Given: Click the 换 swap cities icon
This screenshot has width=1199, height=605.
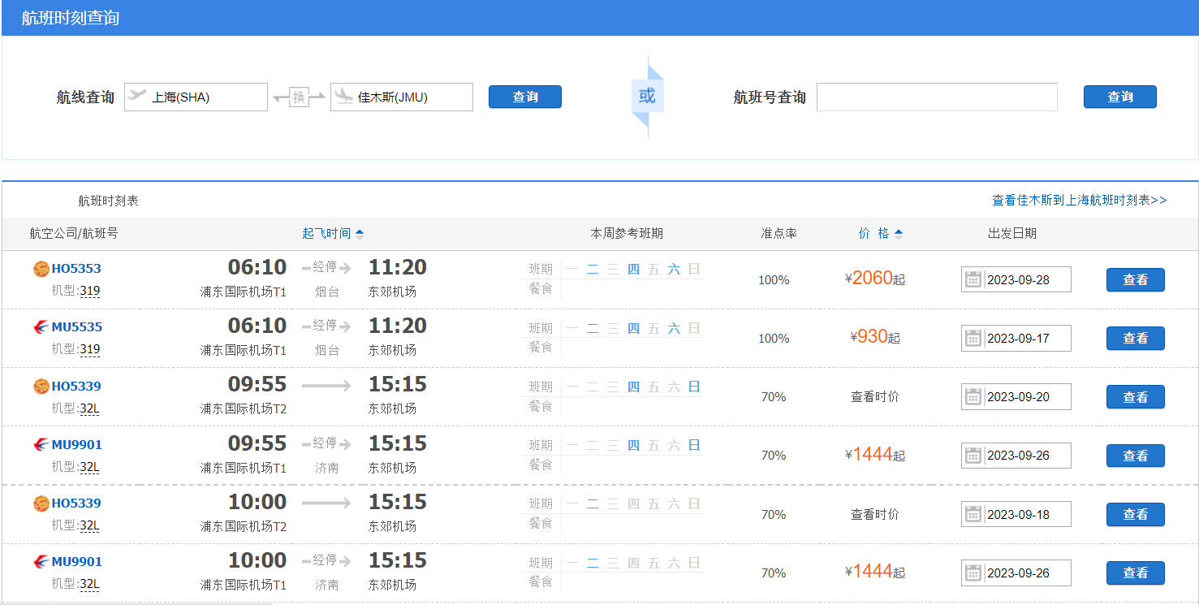Looking at the screenshot, I should click(x=299, y=97).
